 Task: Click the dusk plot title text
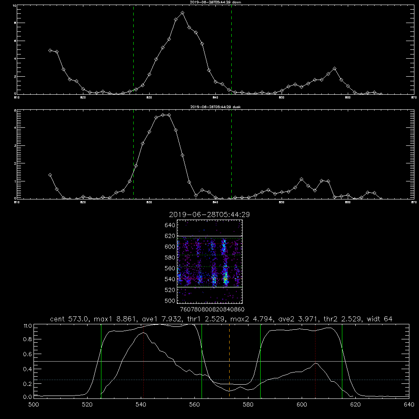pos(215,107)
